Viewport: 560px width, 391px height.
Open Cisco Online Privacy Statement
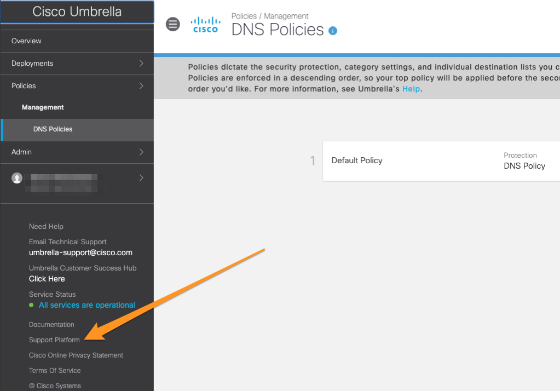click(76, 355)
